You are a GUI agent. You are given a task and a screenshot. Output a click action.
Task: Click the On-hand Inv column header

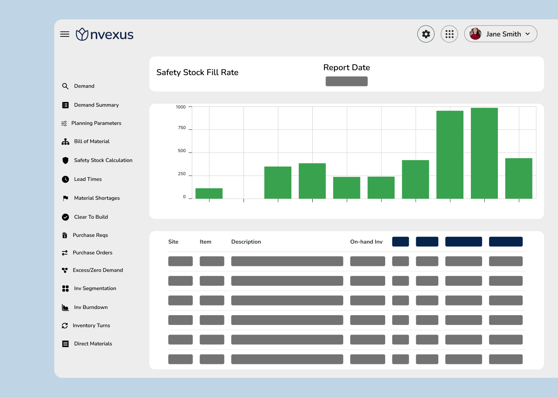point(366,242)
